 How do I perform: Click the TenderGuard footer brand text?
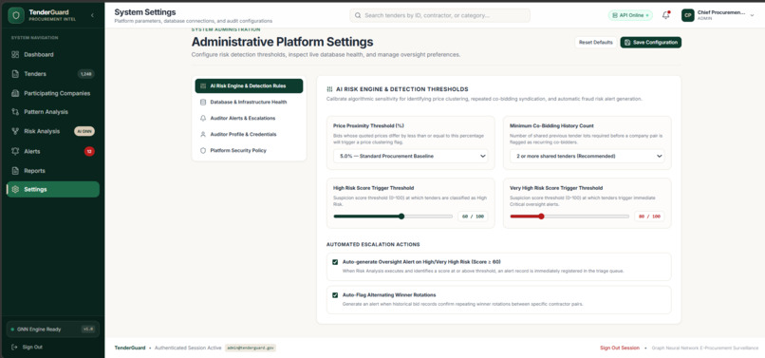pyautogui.click(x=130, y=349)
